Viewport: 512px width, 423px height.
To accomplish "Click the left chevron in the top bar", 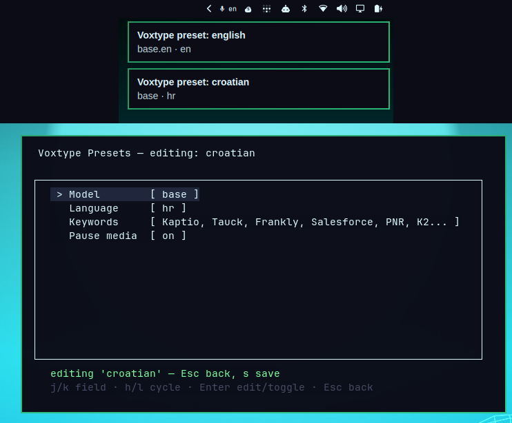I will (x=209, y=9).
